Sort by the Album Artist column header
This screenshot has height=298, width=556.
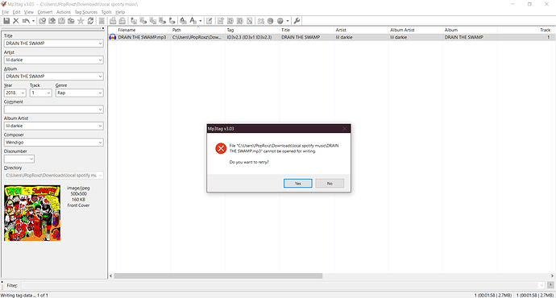click(x=416, y=30)
